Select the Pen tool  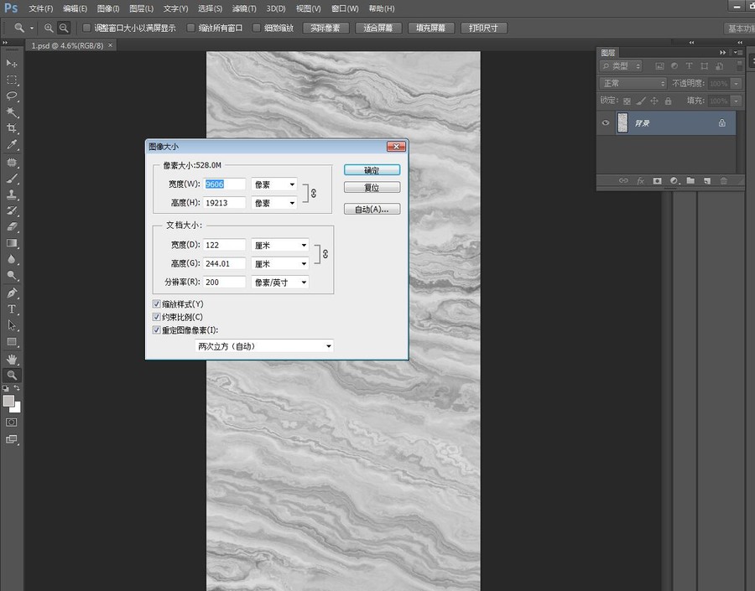(x=12, y=293)
